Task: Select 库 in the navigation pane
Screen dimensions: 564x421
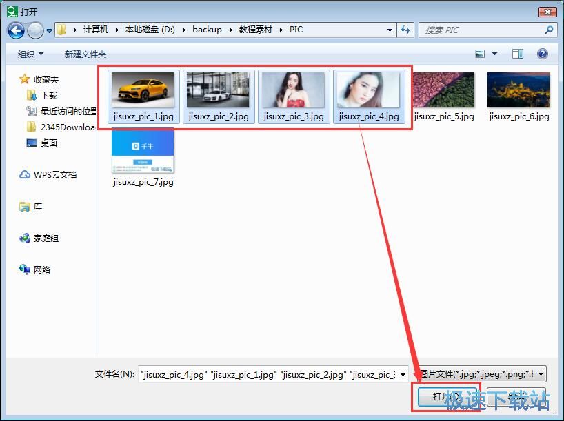Action: coord(38,206)
